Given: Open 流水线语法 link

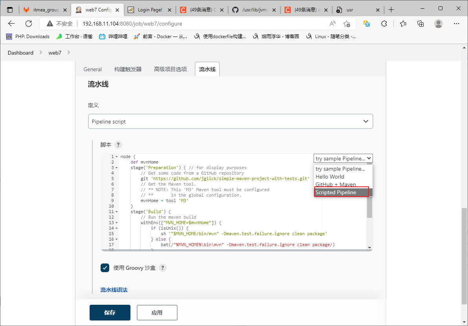Looking at the screenshot, I should click(114, 290).
